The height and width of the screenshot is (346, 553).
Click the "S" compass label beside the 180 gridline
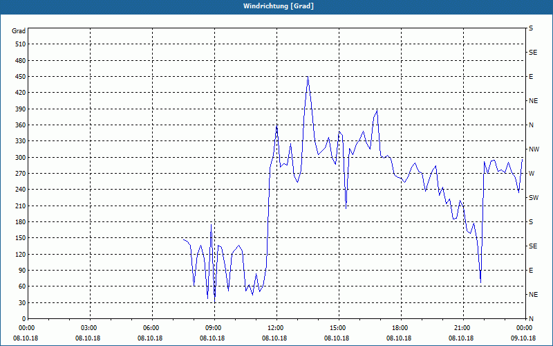tap(531, 222)
